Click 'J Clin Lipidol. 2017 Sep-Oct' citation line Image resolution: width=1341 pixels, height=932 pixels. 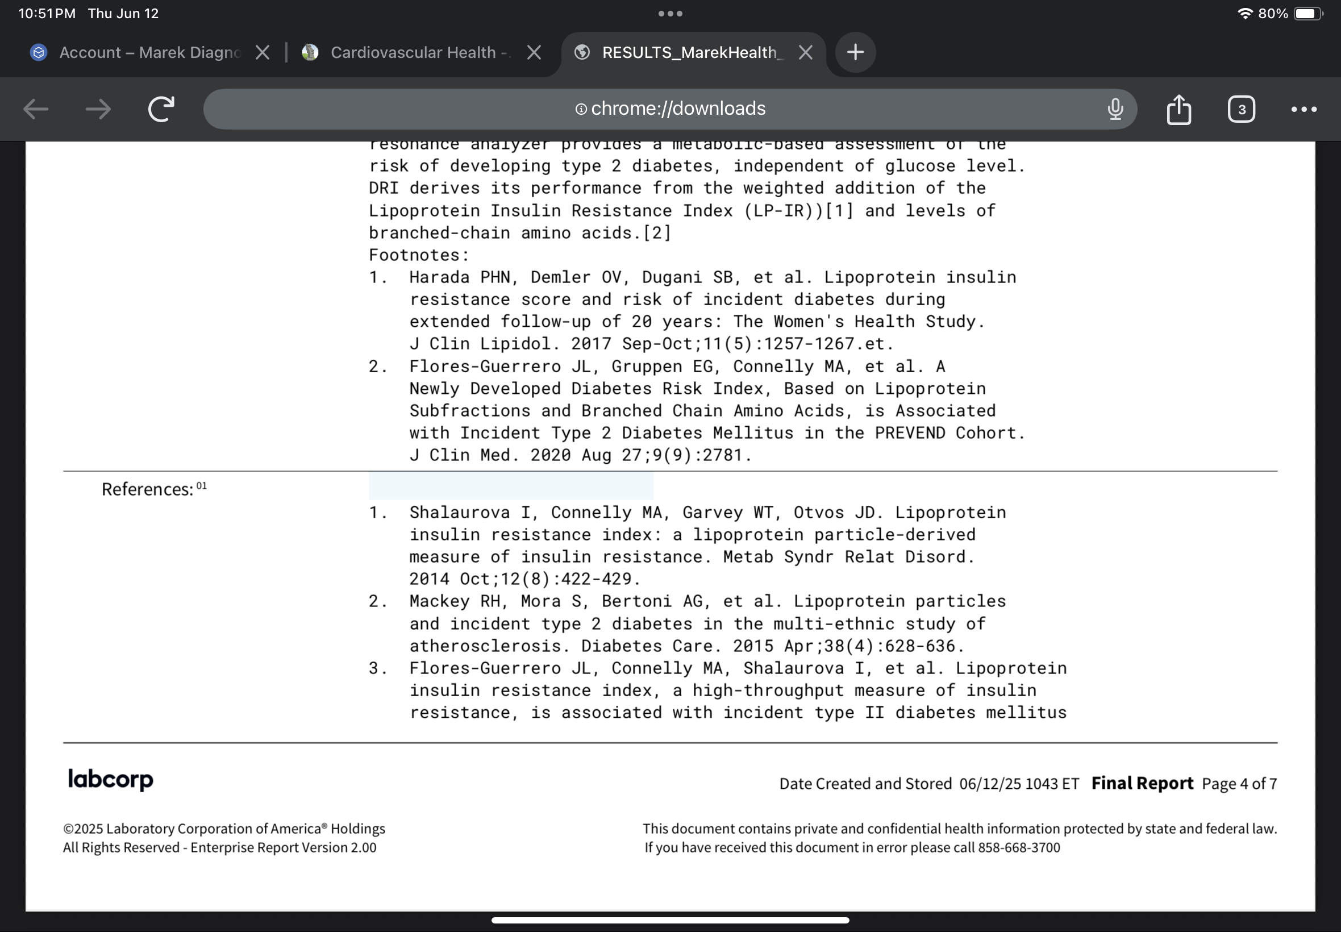tap(652, 344)
